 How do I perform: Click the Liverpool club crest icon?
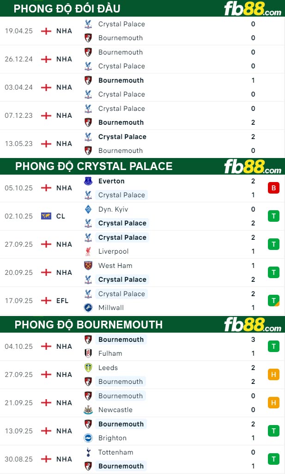(88, 251)
